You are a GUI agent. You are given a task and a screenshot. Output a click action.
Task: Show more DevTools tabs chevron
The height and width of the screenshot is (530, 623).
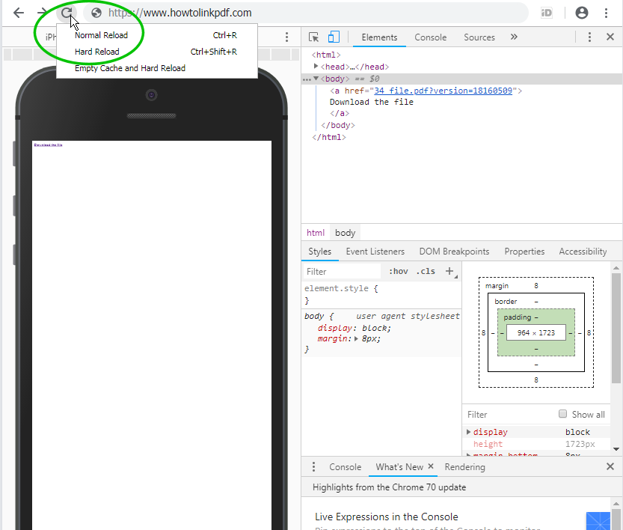[x=514, y=37]
